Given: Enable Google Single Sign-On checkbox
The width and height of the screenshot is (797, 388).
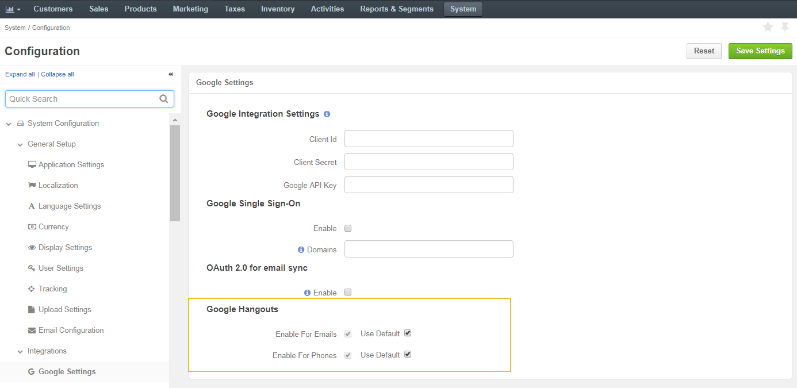Looking at the screenshot, I should click(348, 228).
